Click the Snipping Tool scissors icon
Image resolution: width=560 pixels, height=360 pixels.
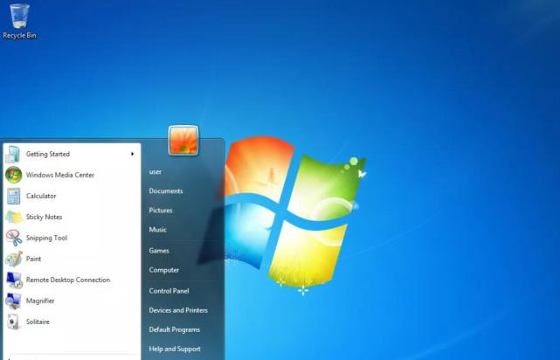click(x=14, y=238)
